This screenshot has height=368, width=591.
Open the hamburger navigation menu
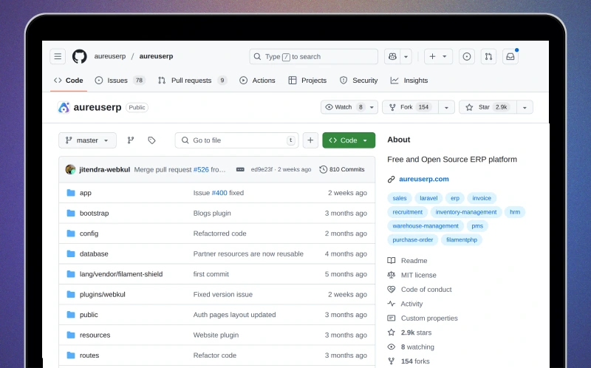click(58, 57)
